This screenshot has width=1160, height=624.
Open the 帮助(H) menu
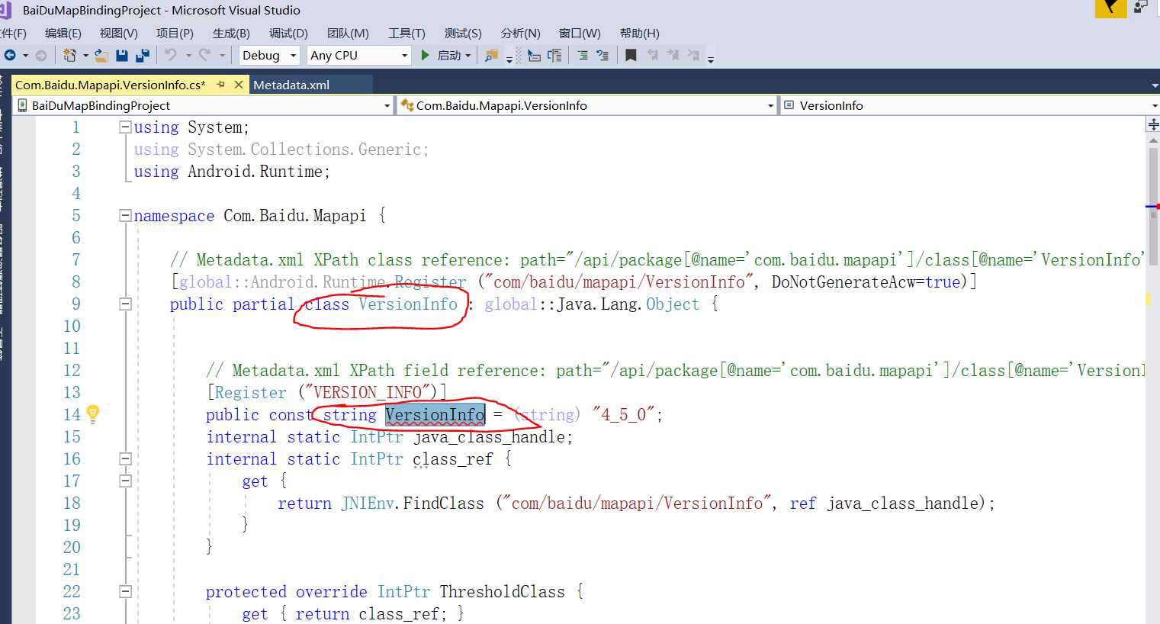(x=640, y=33)
